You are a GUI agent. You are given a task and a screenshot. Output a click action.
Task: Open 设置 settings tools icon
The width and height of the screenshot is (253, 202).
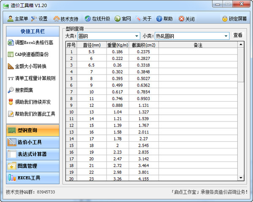point(34,19)
